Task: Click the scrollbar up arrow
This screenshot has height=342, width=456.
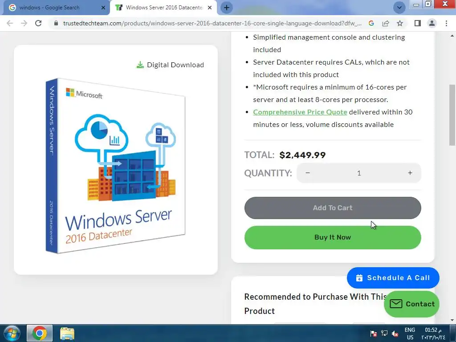Action: pyautogui.click(x=452, y=36)
